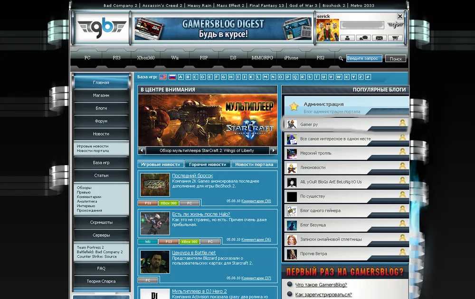Open the Записки онлайновой сплетницы blog row

pyautogui.click(x=347, y=239)
